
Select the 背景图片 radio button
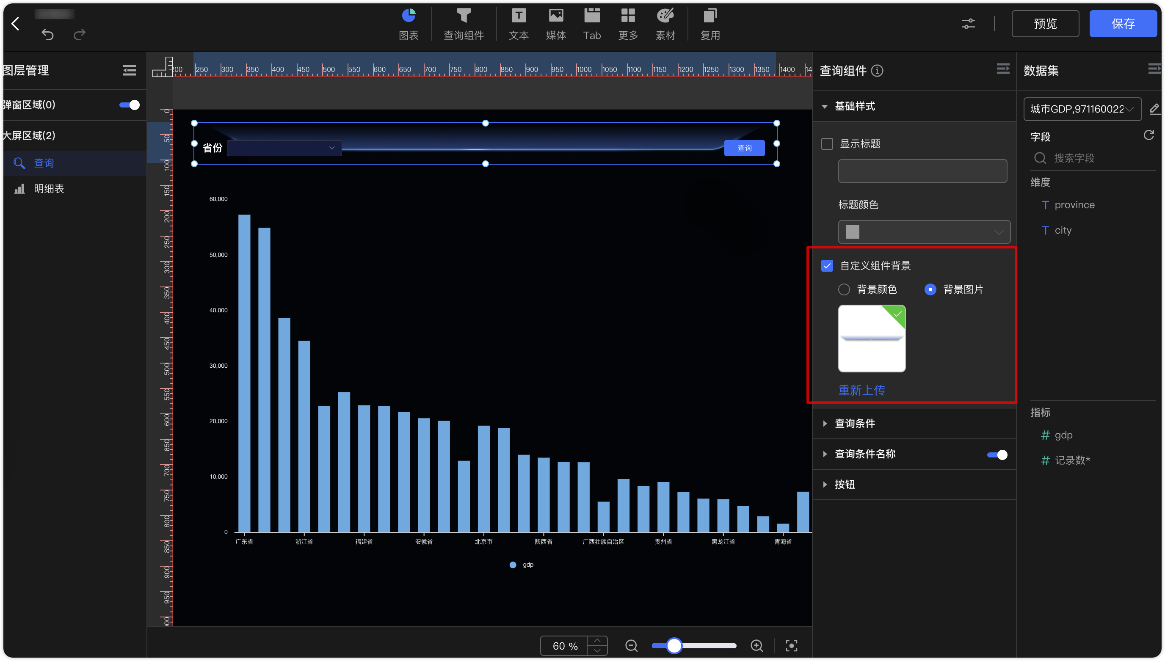[x=930, y=289]
